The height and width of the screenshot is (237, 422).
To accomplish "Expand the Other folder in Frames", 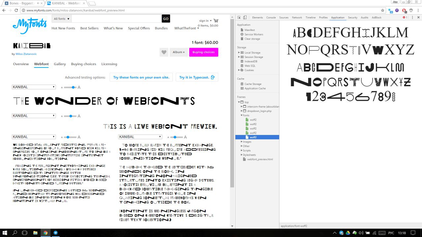I will click(241, 146).
